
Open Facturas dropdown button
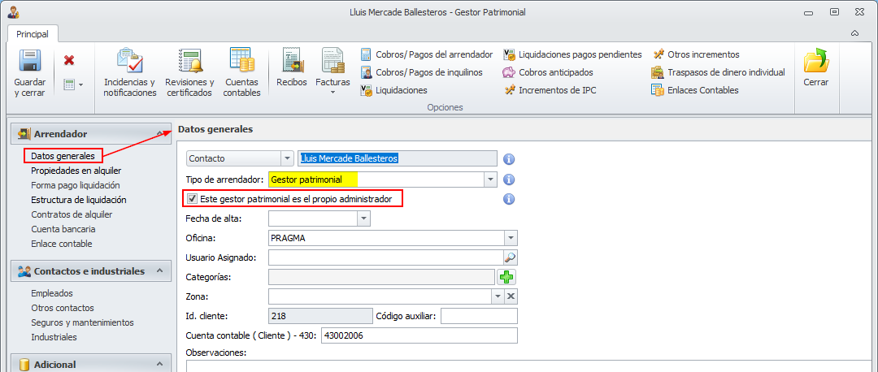click(333, 71)
